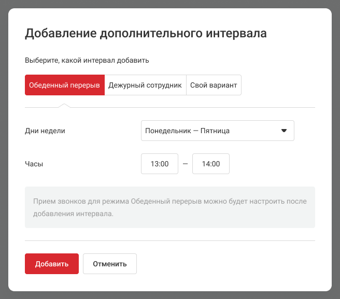340x299 pixels.
Task: Click the Дни недели label
Action: click(x=45, y=131)
